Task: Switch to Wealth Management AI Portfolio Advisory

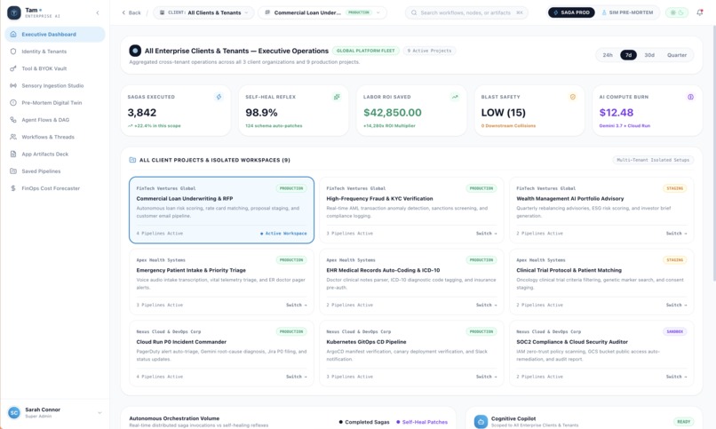Action: [676, 234]
